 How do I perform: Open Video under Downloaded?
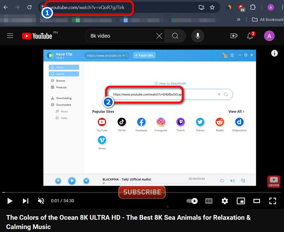click(x=61, y=118)
